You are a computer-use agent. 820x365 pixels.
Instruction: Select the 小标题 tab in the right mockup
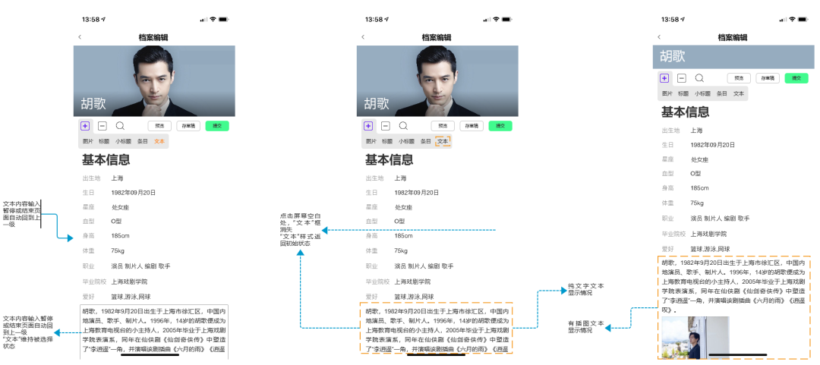(703, 93)
